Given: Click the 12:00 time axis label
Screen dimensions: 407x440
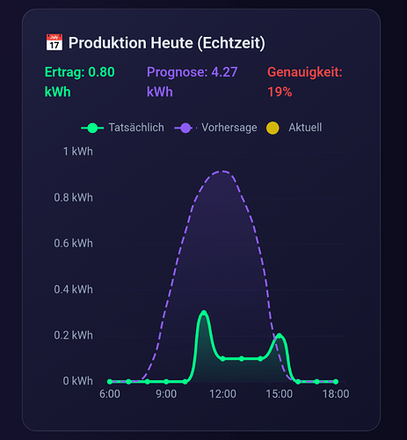Looking at the screenshot, I should pos(222,394).
